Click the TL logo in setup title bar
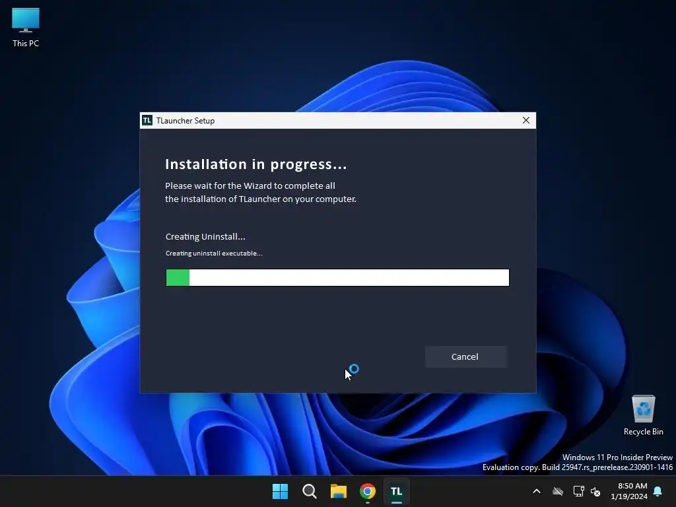 [x=147, y=120]
